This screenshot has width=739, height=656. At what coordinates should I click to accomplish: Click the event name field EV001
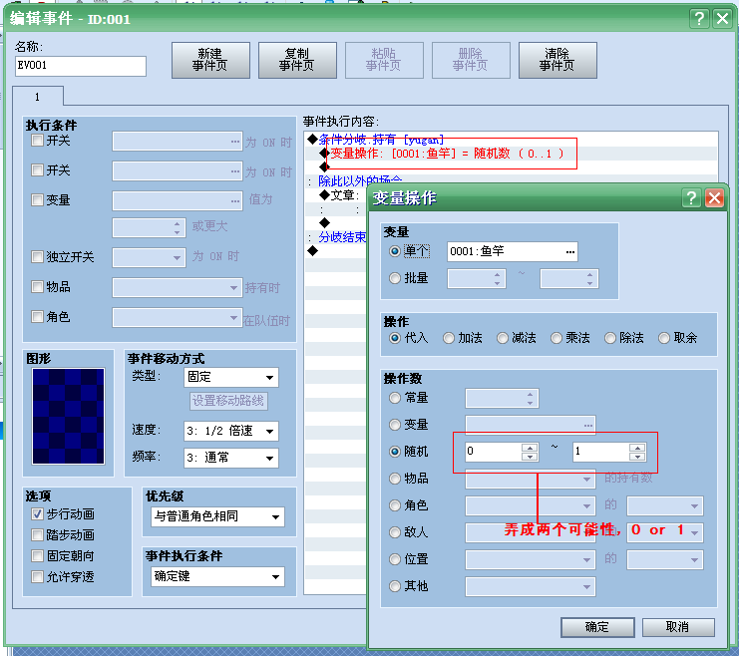81,66
